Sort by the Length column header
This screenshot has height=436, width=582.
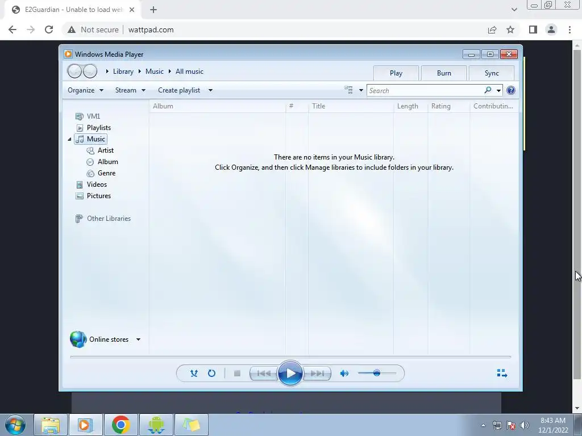tap(410, 106)
